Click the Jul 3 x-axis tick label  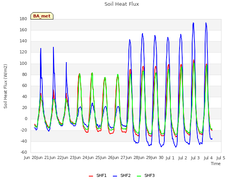tap(195, 158)
